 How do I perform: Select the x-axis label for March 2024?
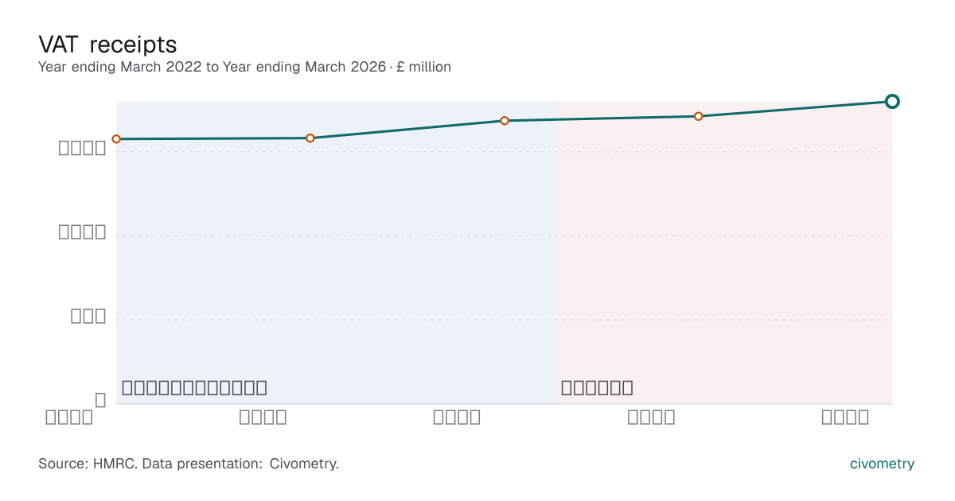457,417
